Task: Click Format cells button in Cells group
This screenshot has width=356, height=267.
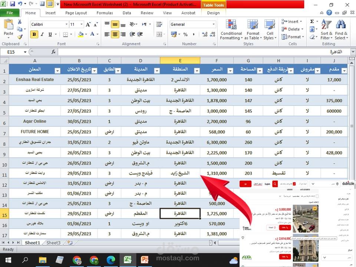Action: 293,37
